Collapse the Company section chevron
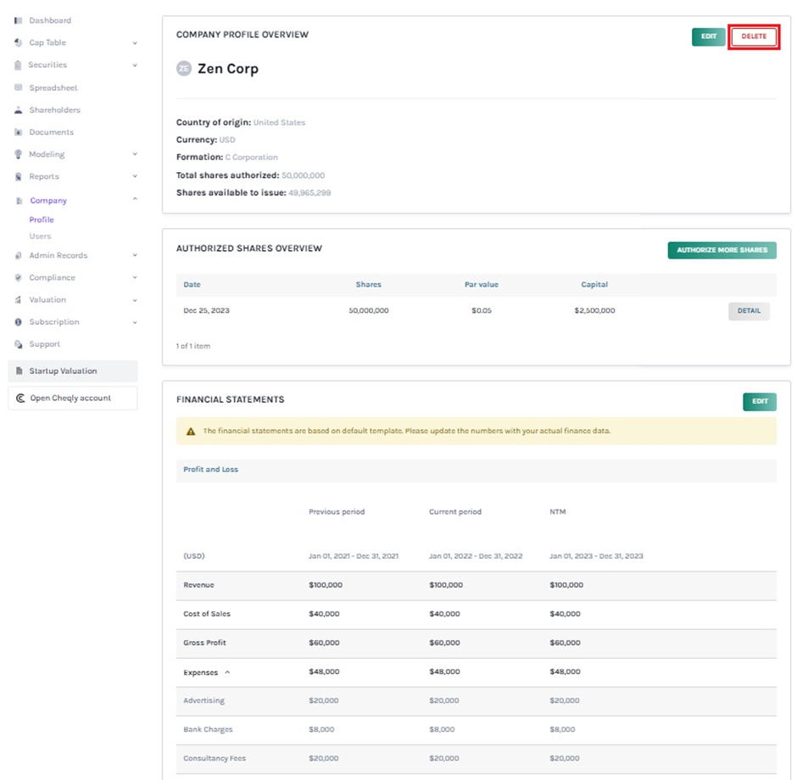 click(x=135, y=200)
